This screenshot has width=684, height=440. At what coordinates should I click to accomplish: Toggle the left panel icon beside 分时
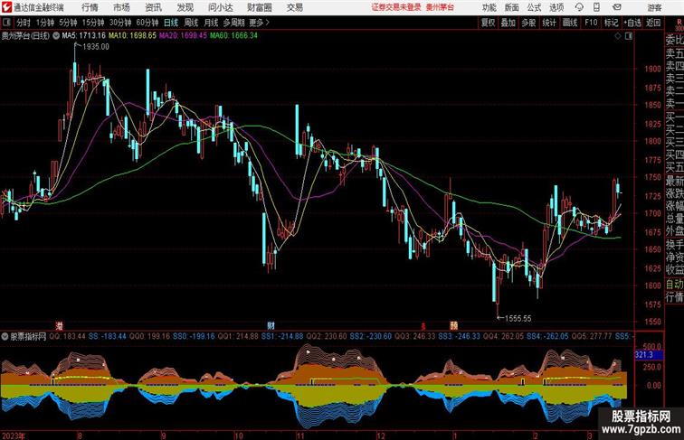6,23
